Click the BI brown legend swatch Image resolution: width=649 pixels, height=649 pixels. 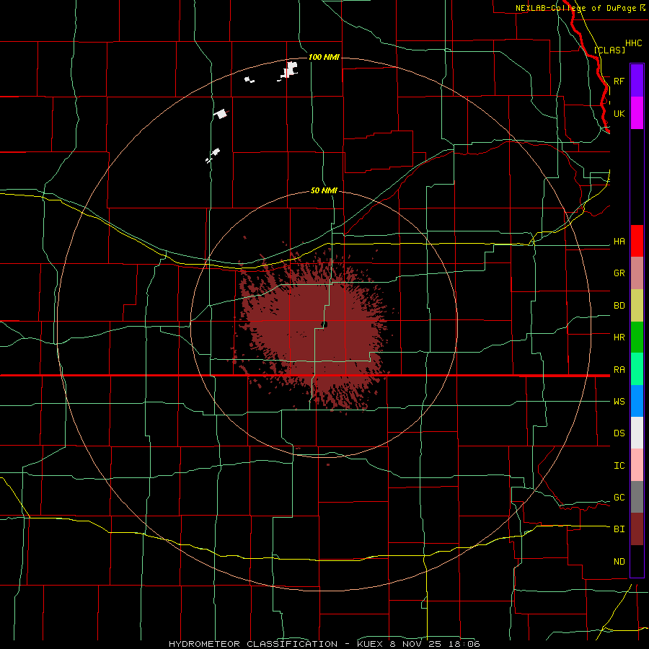[x=637, y=529]
